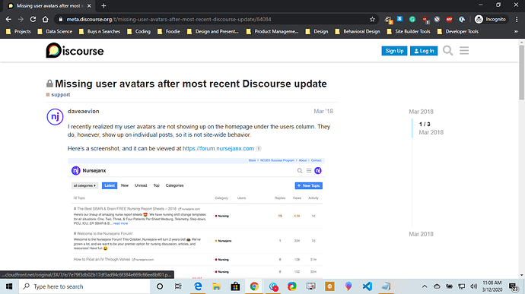
Task: Open the Nursejanx forum screenshot image
Action: coord(196,218)
